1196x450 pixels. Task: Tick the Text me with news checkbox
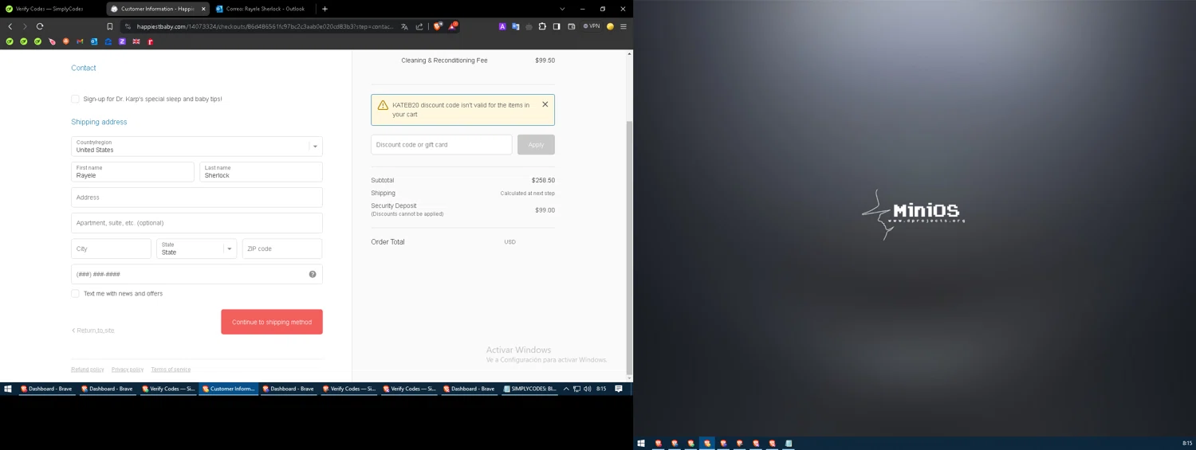pyautogui.click(x=75, y=293)
